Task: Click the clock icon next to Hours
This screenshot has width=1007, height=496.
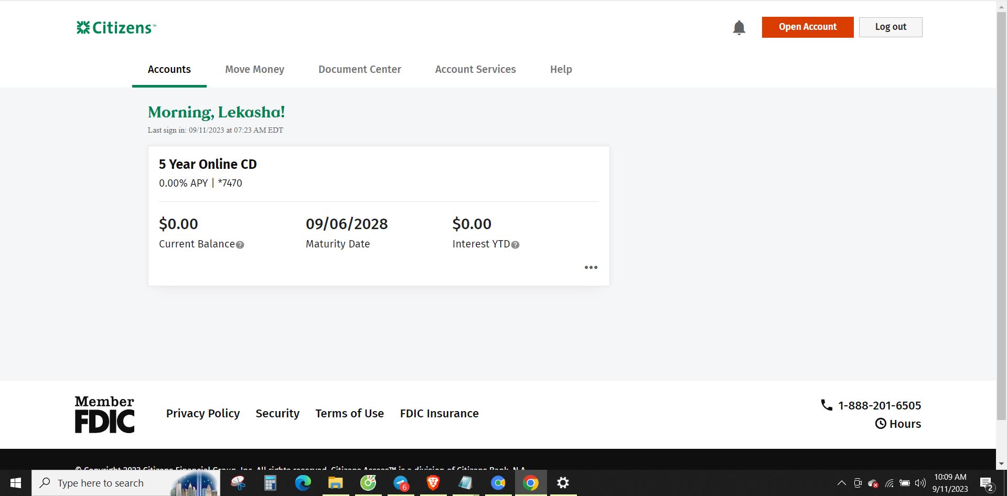Action: click(881, 424)
